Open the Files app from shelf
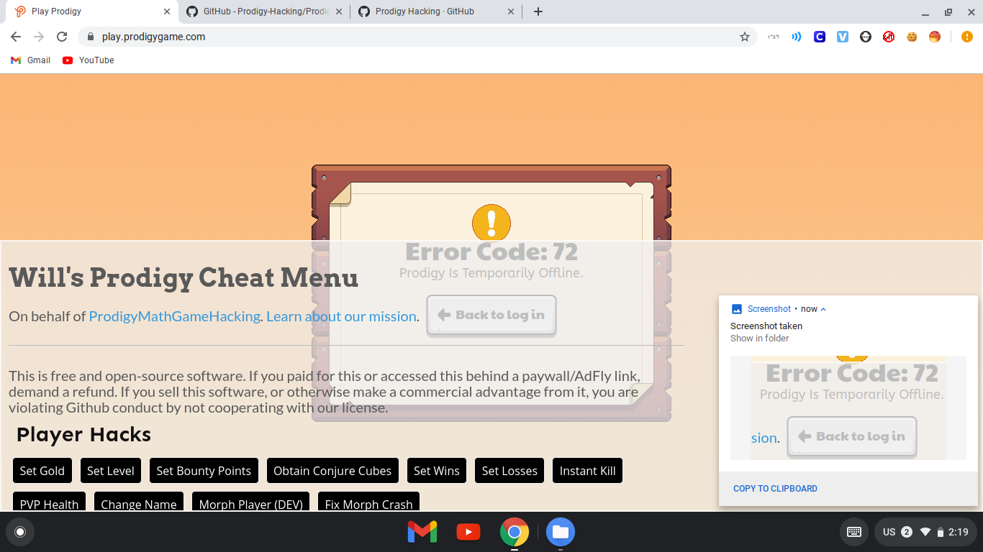This screenshot has height=552, width=983. click(561, 532)
